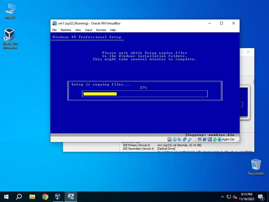This screenshot has height=202, width=269.
Task: Click the shared folders indicator icon
Action: coord(195,139)
